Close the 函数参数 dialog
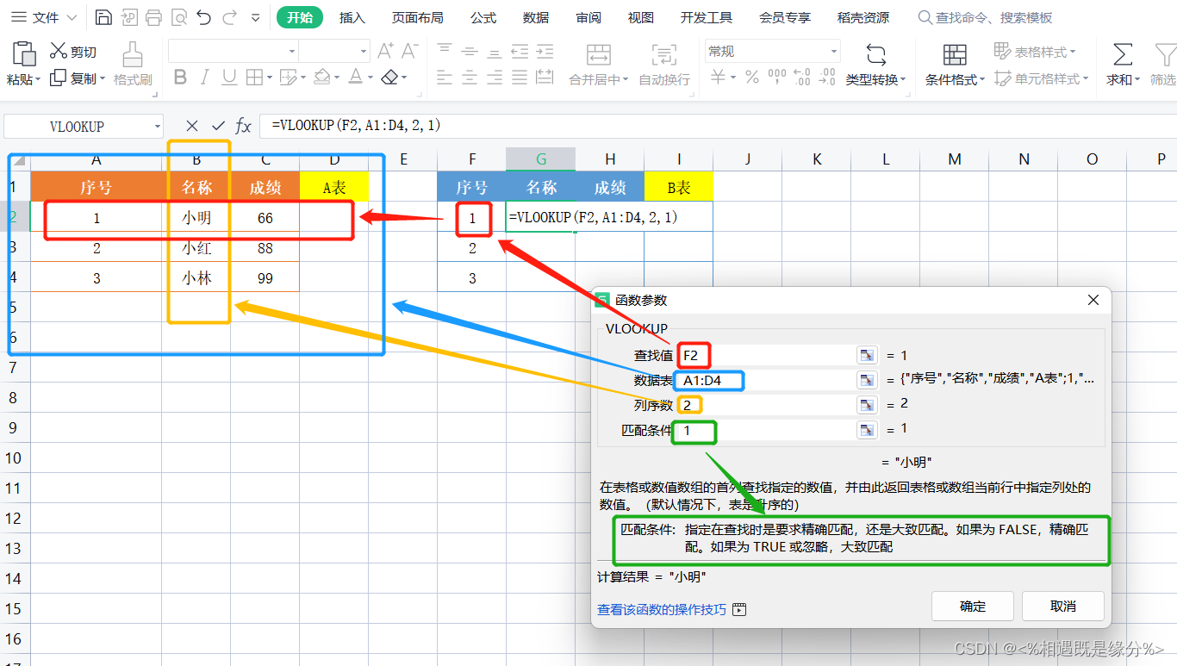The height and width of the screenshot is (666, 1177). (x=1093, y=300)
